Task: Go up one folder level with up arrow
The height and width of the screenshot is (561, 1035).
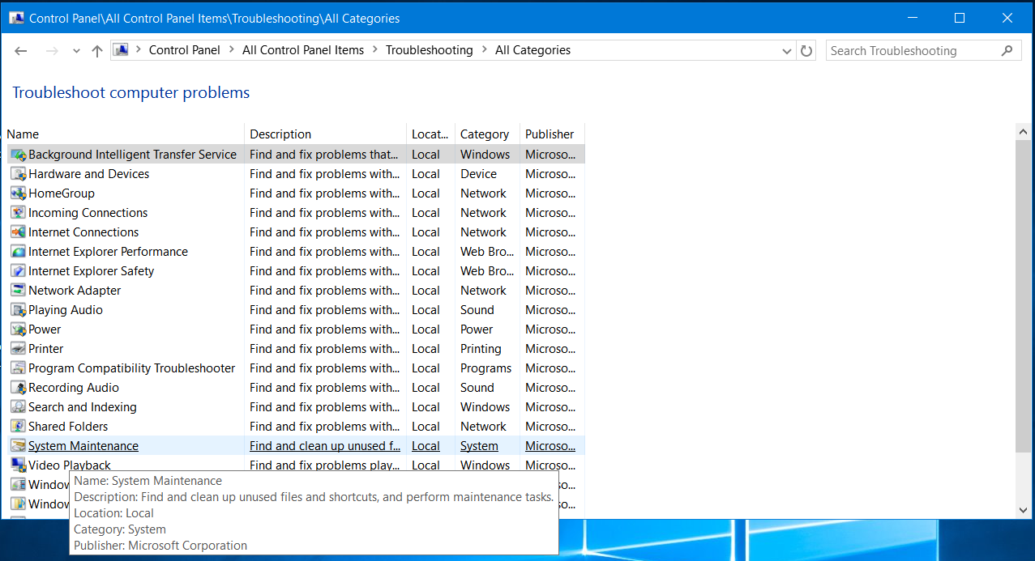Action: (x=97, y=51)
